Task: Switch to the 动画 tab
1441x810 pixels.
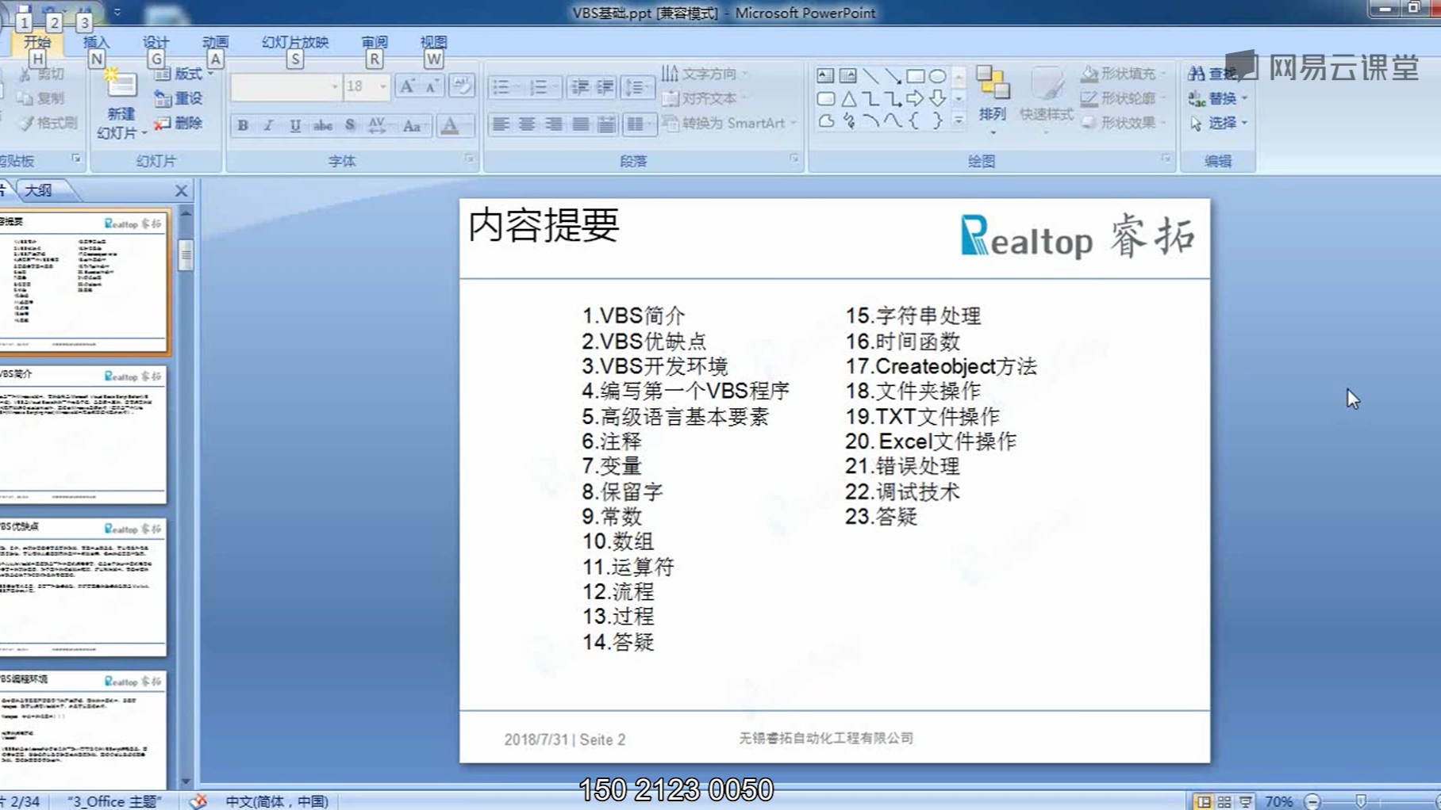Action: [215, 42]
